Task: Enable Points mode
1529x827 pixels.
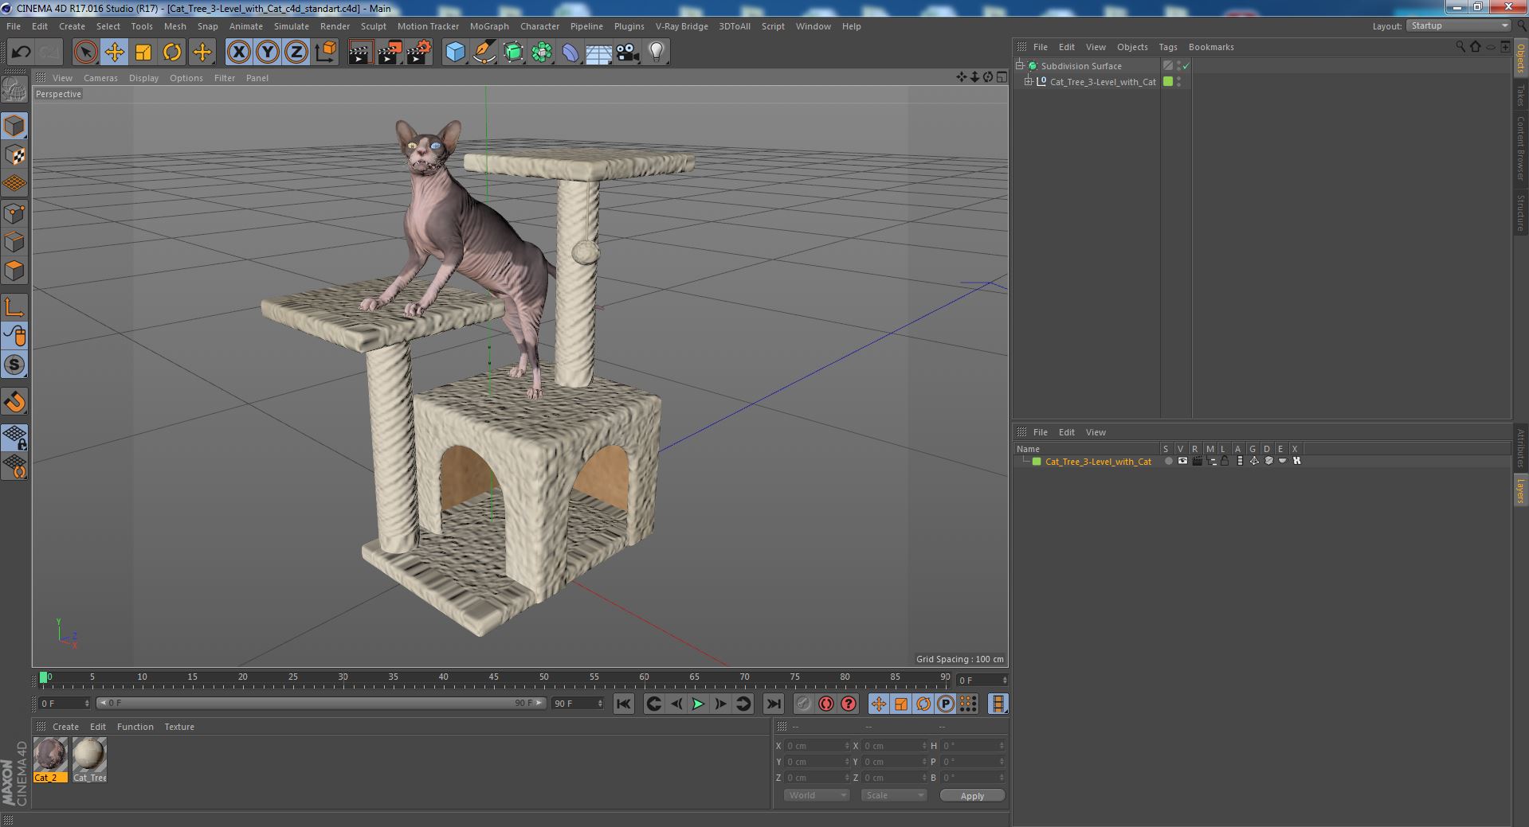Action: pos(14,213)
